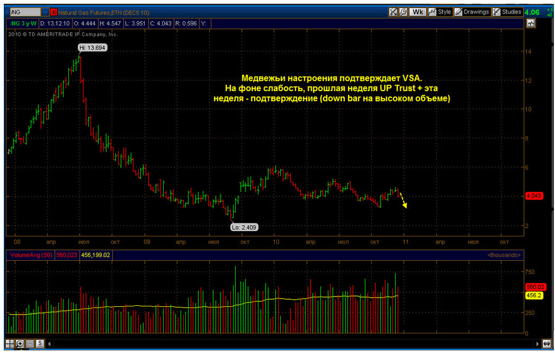Open the share chart icon in toolbar
555x353 pixels.
pos(393,12)
